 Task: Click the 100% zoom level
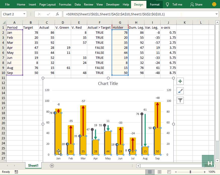click(x=212, y=172)
